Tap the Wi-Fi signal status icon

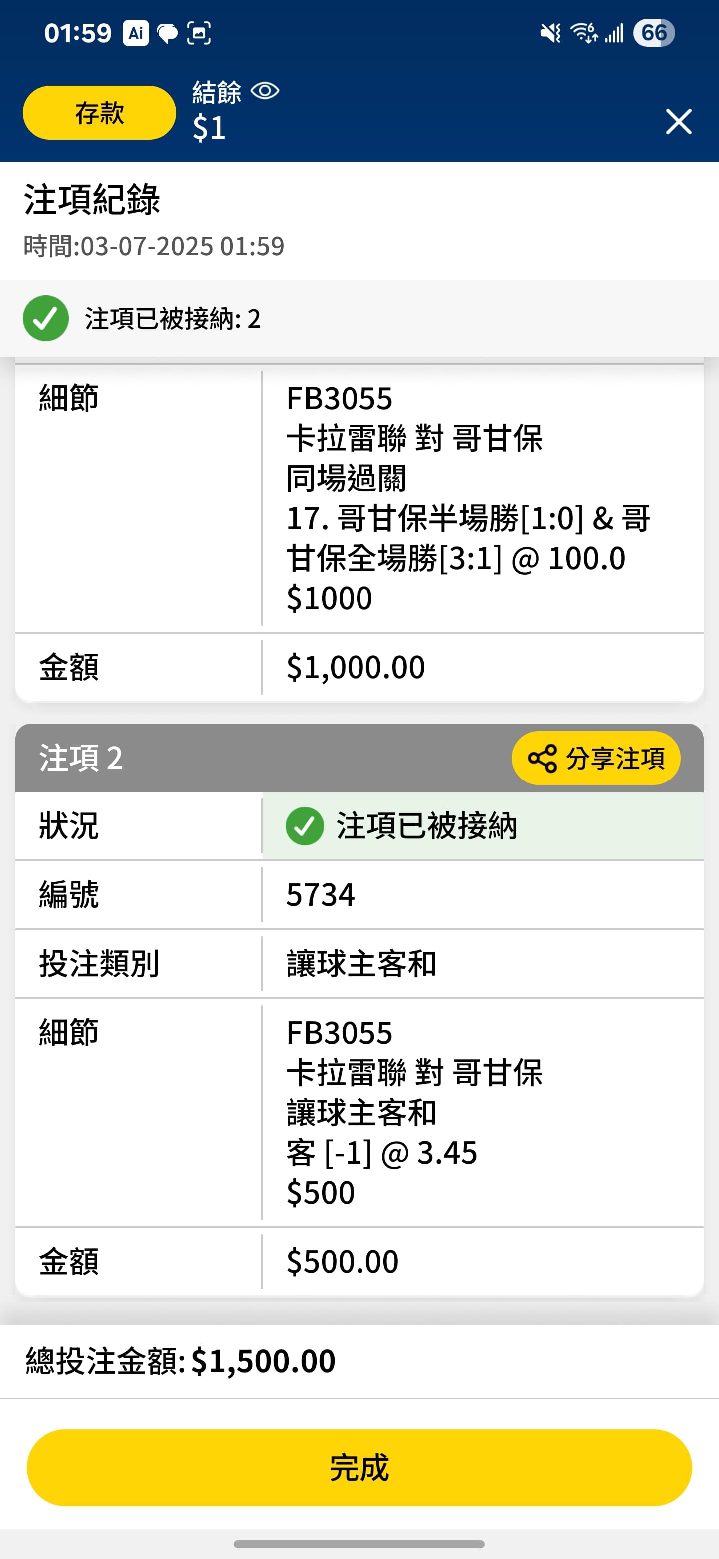[x=584, y=33]
